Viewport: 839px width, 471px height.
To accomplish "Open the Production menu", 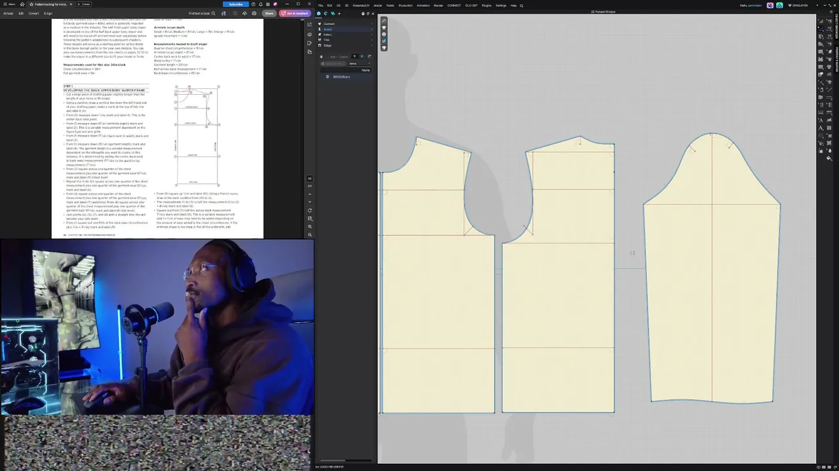I will pos(406,5).
